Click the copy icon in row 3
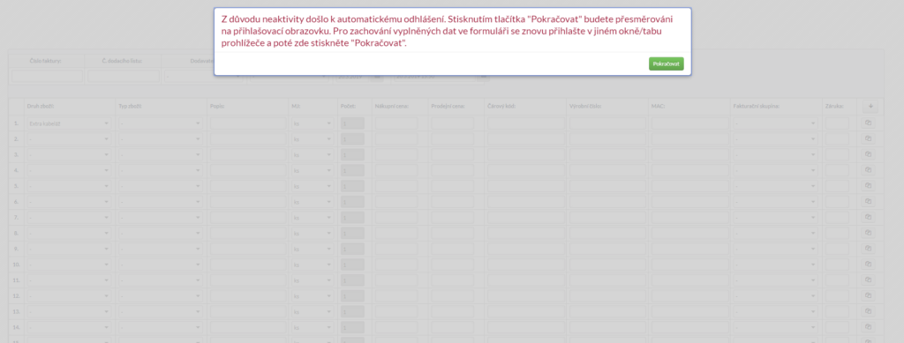Viewport: 904px width, 343px height. pos(870,154)
